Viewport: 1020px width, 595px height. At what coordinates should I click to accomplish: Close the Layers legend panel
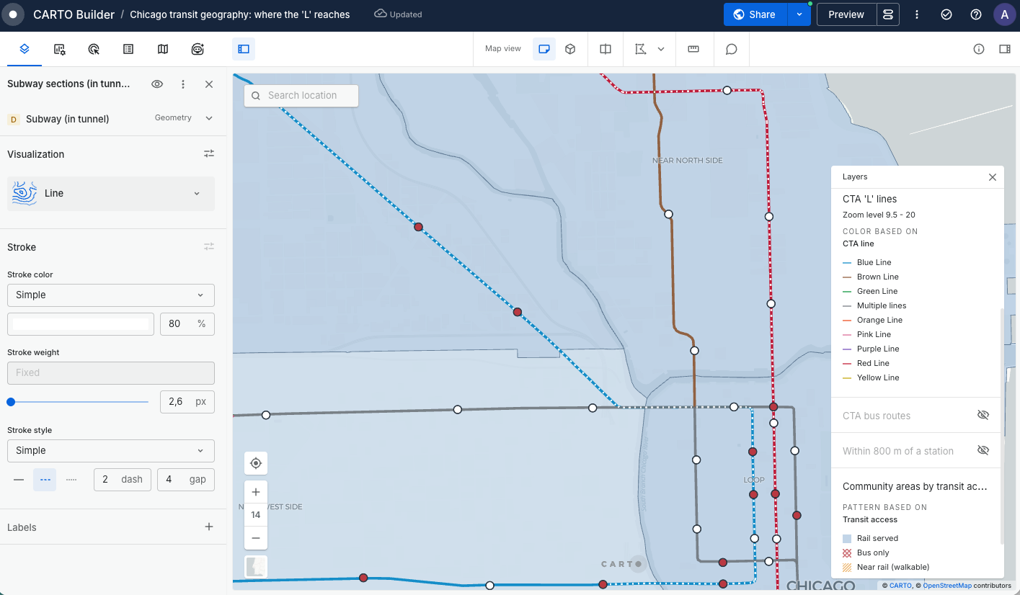993,177
